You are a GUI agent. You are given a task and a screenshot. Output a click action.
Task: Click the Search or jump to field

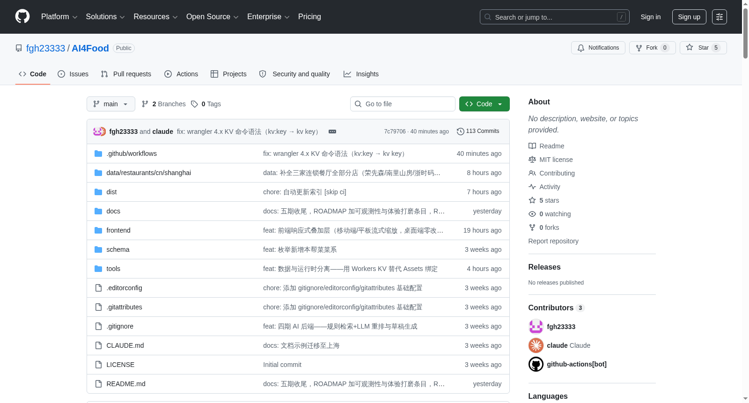click(x=555, y=17)
